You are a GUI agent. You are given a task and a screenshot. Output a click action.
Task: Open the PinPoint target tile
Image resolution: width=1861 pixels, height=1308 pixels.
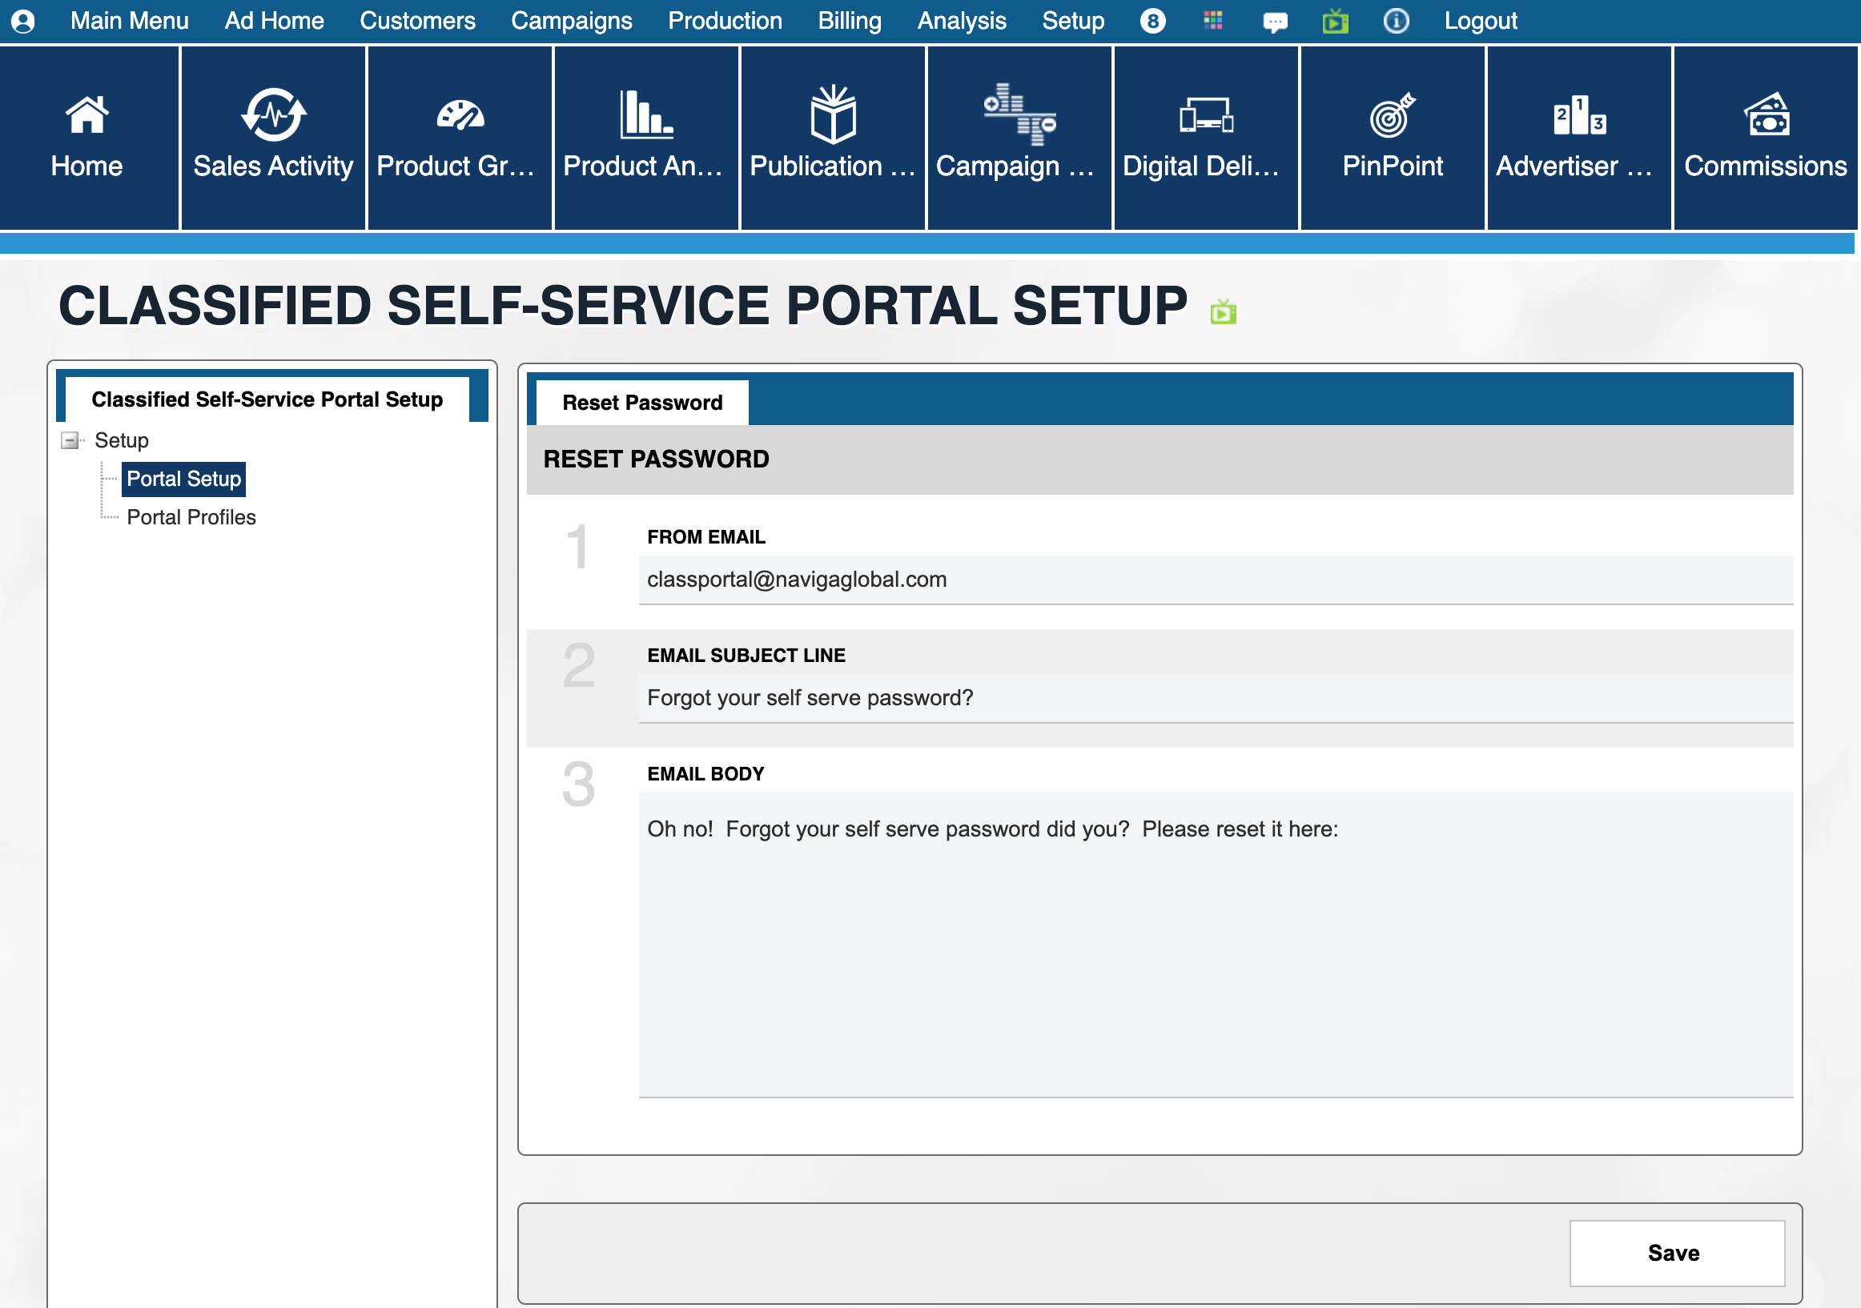(1392, 137)
